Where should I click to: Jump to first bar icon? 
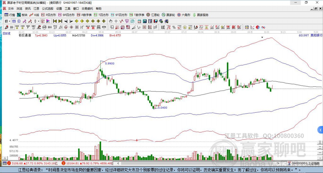pos(55,21)
